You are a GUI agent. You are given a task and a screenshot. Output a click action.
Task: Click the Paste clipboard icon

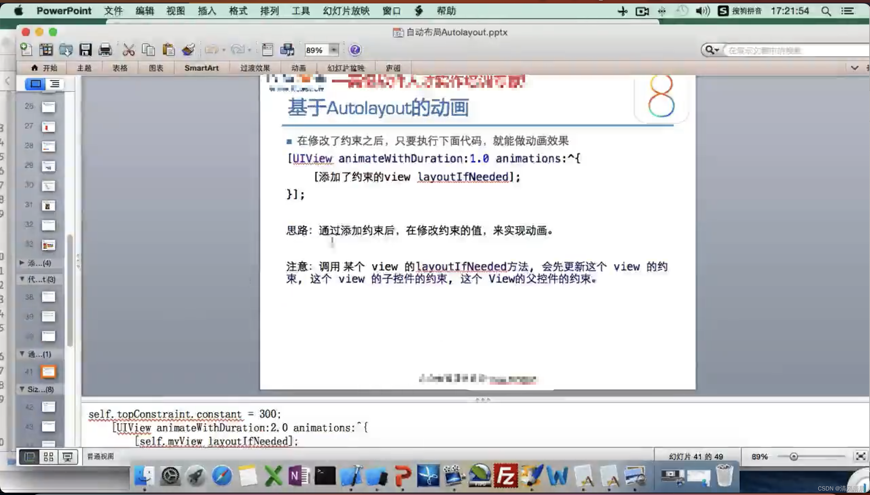168,50
